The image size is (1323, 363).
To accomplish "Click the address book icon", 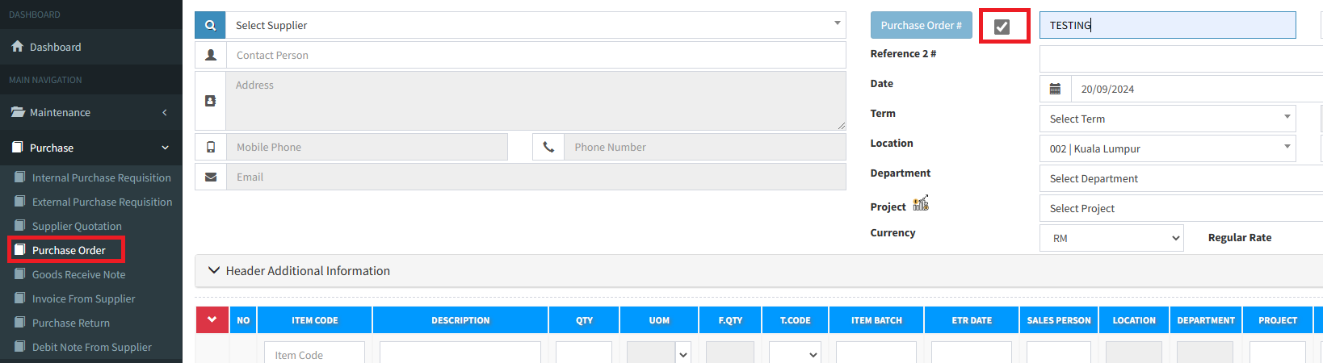I will (x=210, y=101).
